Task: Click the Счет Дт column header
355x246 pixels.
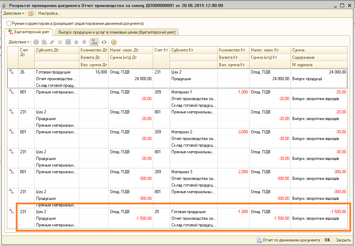Action: point(26,57)
